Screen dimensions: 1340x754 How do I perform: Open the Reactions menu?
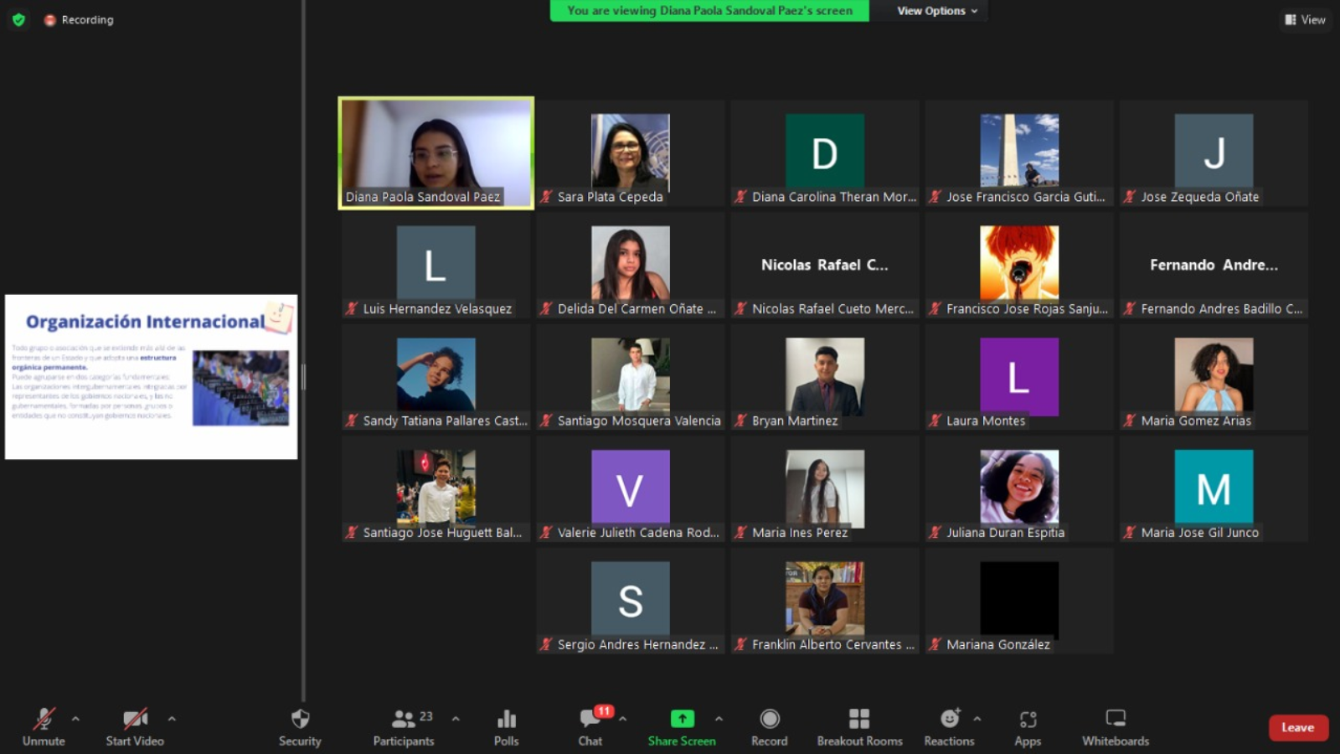point(949,727)
